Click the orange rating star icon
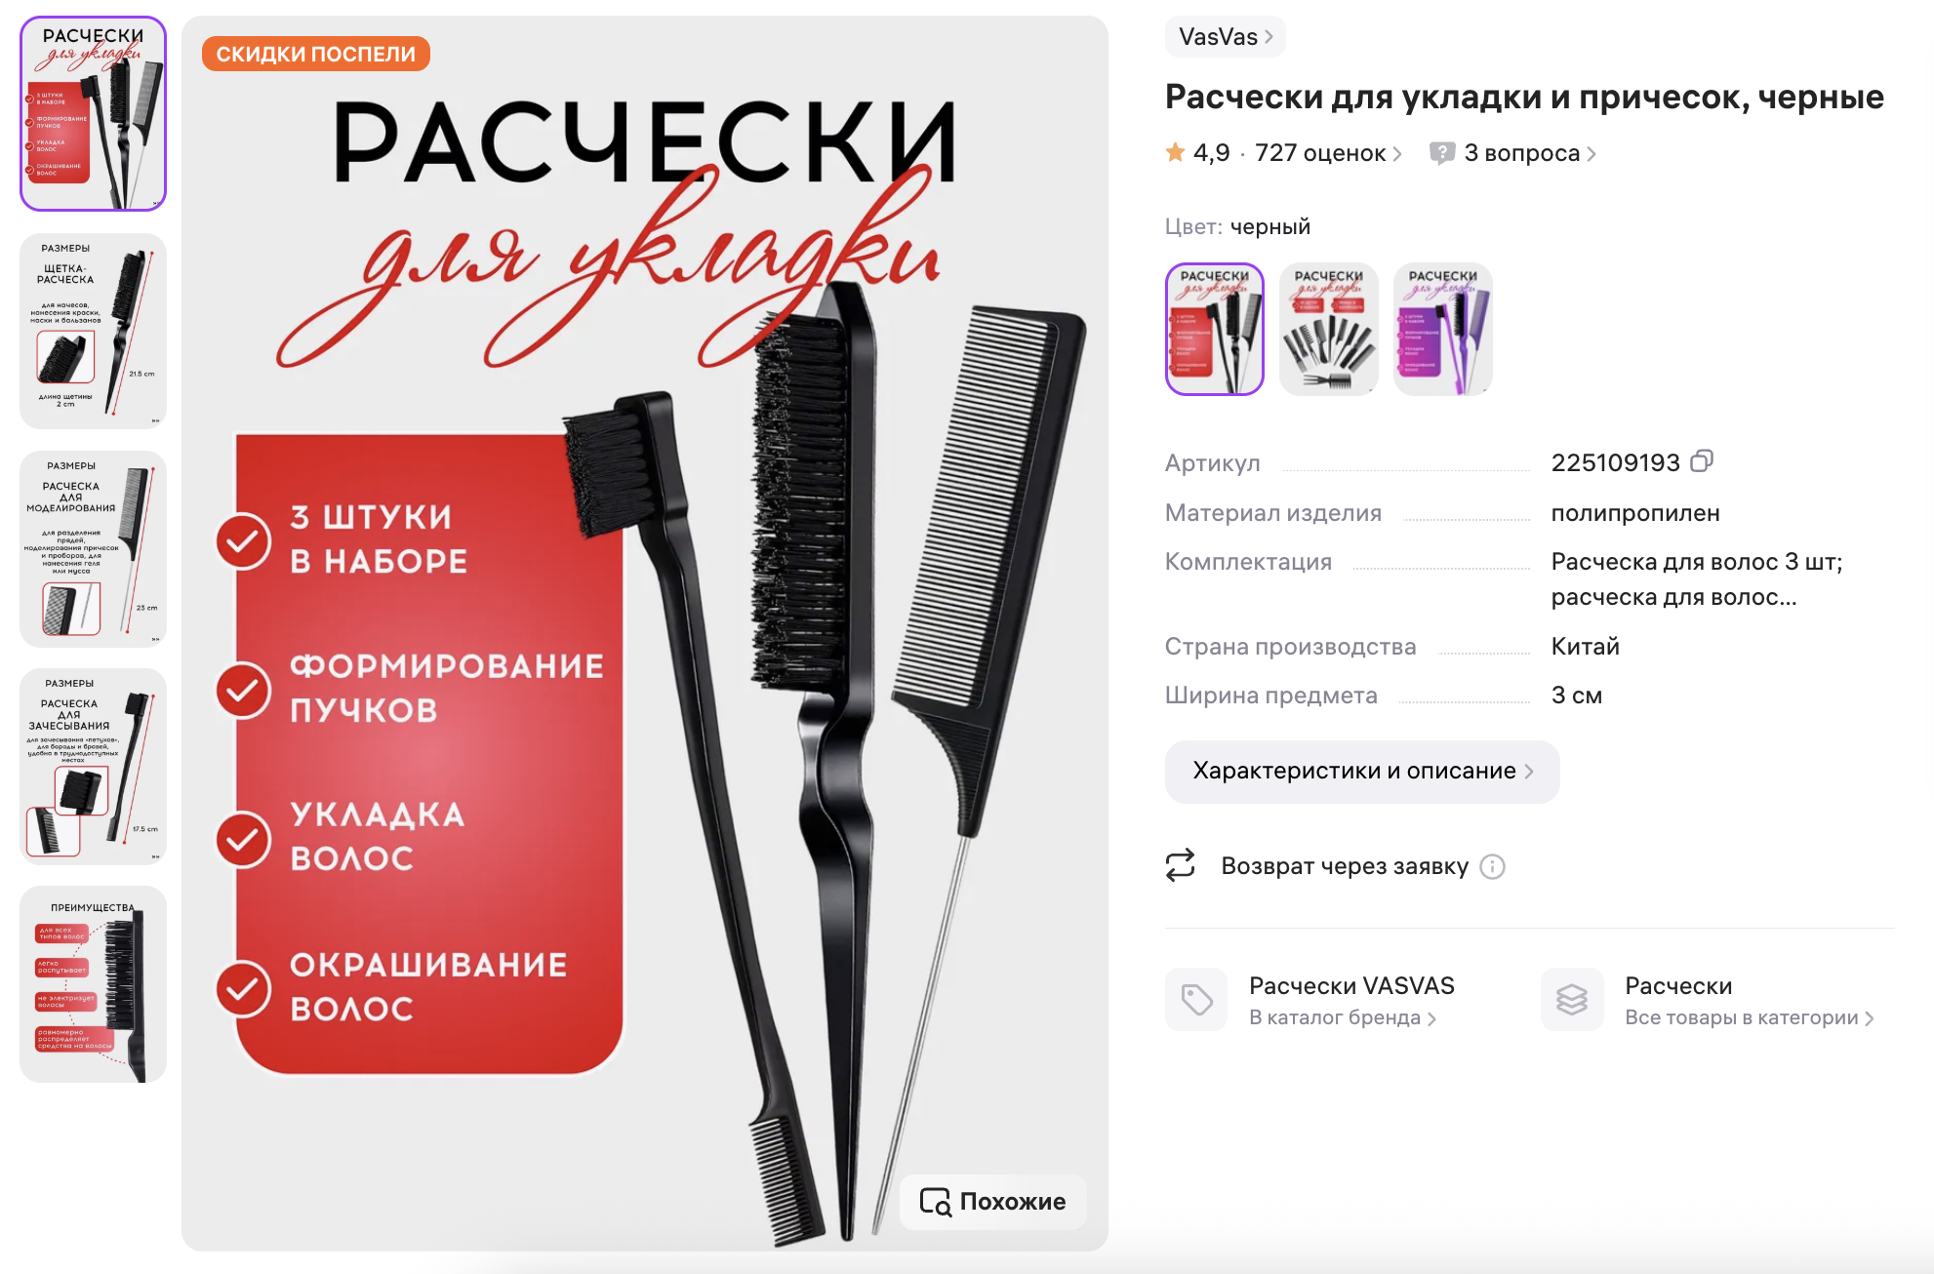The image size is (1934, 1274). click(1176, 152)
